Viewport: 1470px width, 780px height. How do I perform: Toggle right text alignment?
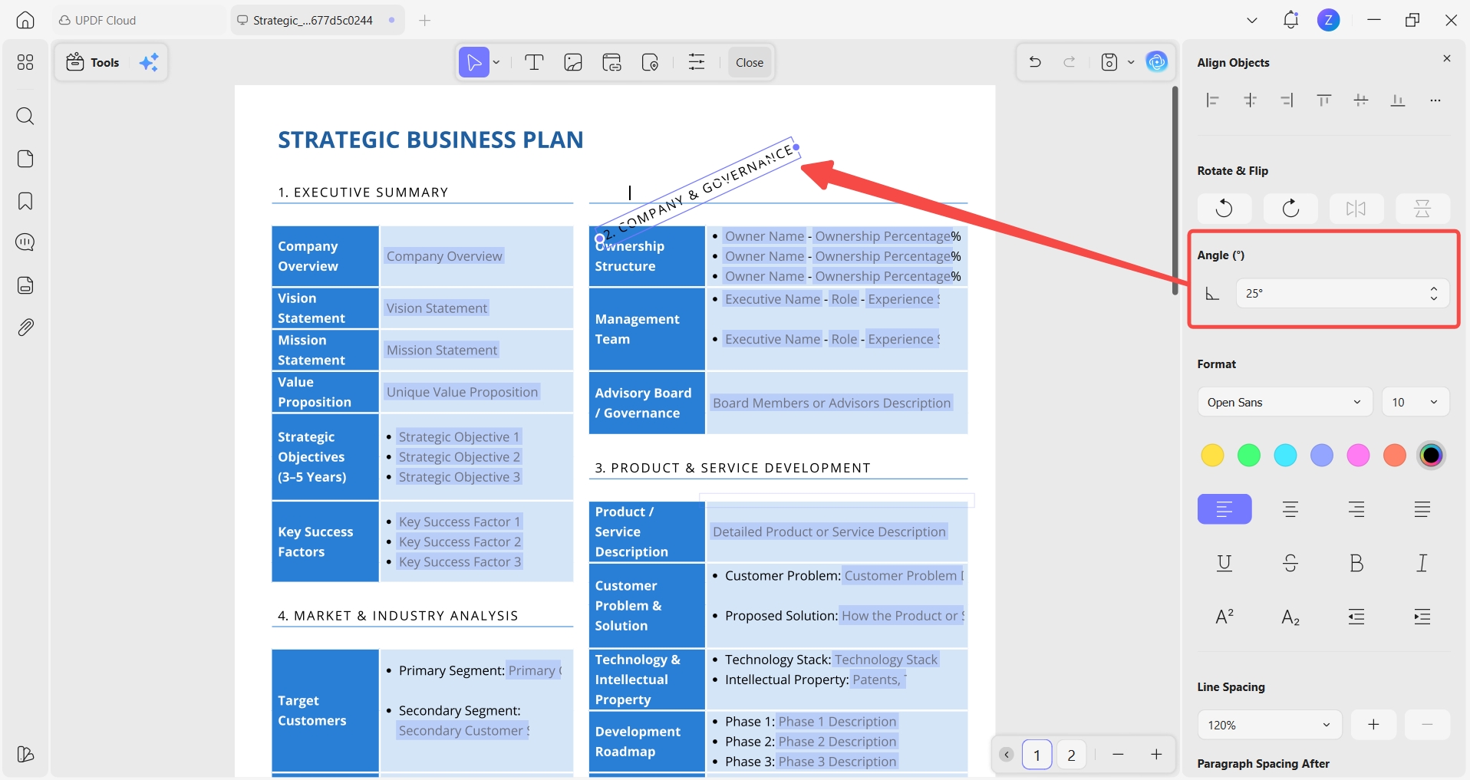point(1356,509)
